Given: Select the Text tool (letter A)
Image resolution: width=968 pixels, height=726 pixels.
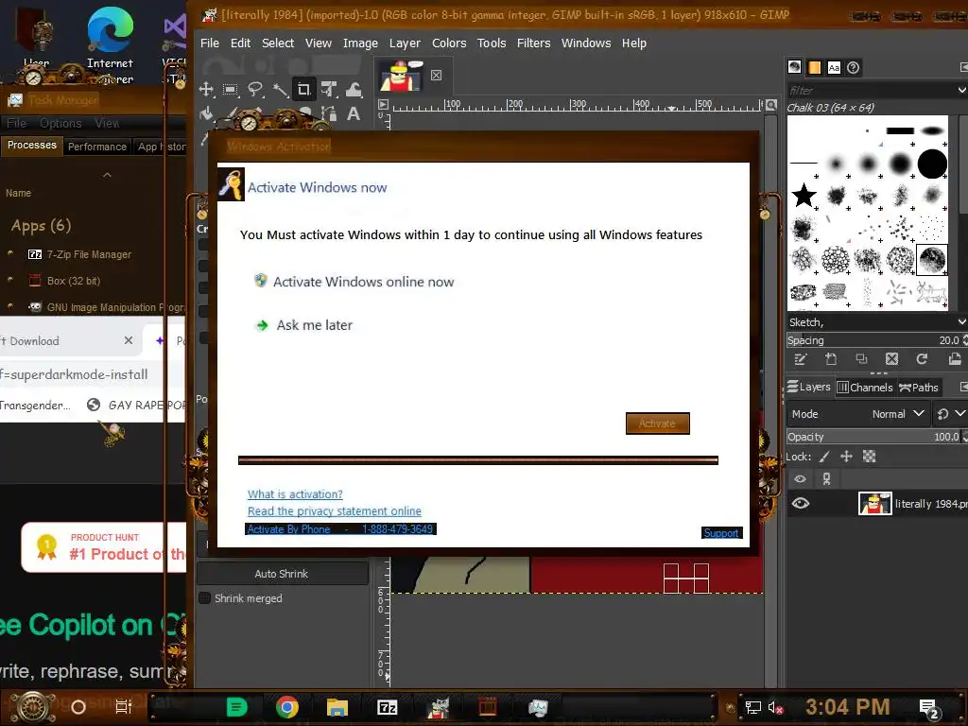Looking at the screenshot, I should [x=354, y=113].
